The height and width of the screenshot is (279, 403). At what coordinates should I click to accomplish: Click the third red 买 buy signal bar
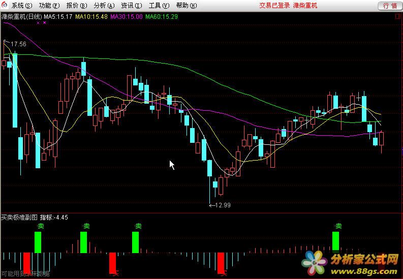pos(221,263)
